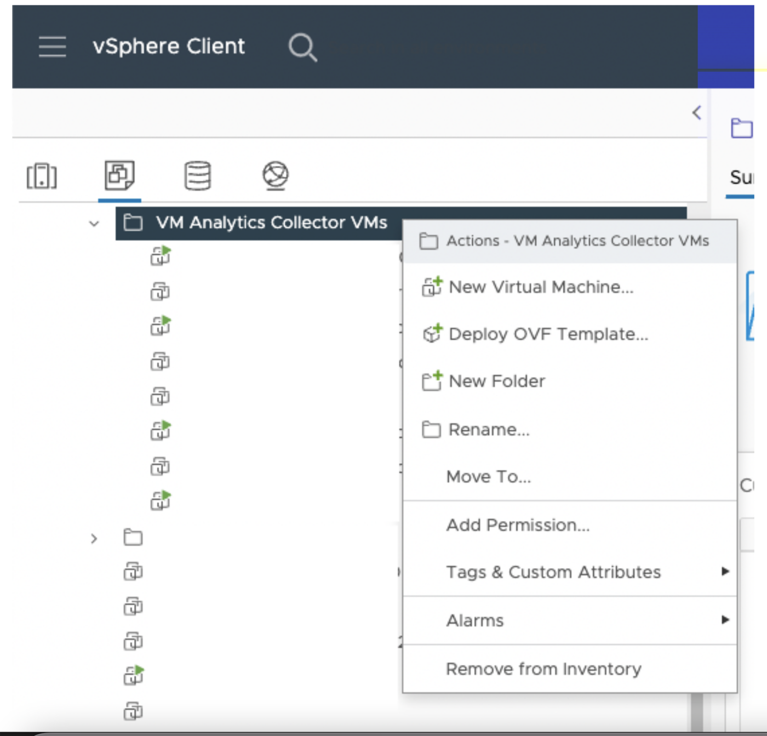Collapse the VM Analytics Collector VMs folder

click(94, 224)
